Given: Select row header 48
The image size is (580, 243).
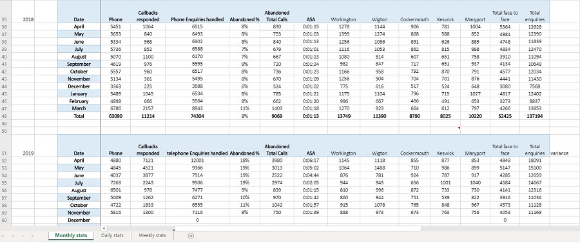Looking at the screenshot, I should click(5, 116).
